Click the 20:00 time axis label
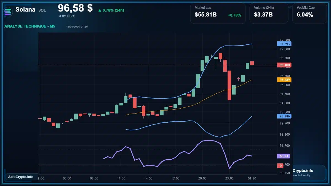Viewport: 331px width, 186px height. click(202, 178)
